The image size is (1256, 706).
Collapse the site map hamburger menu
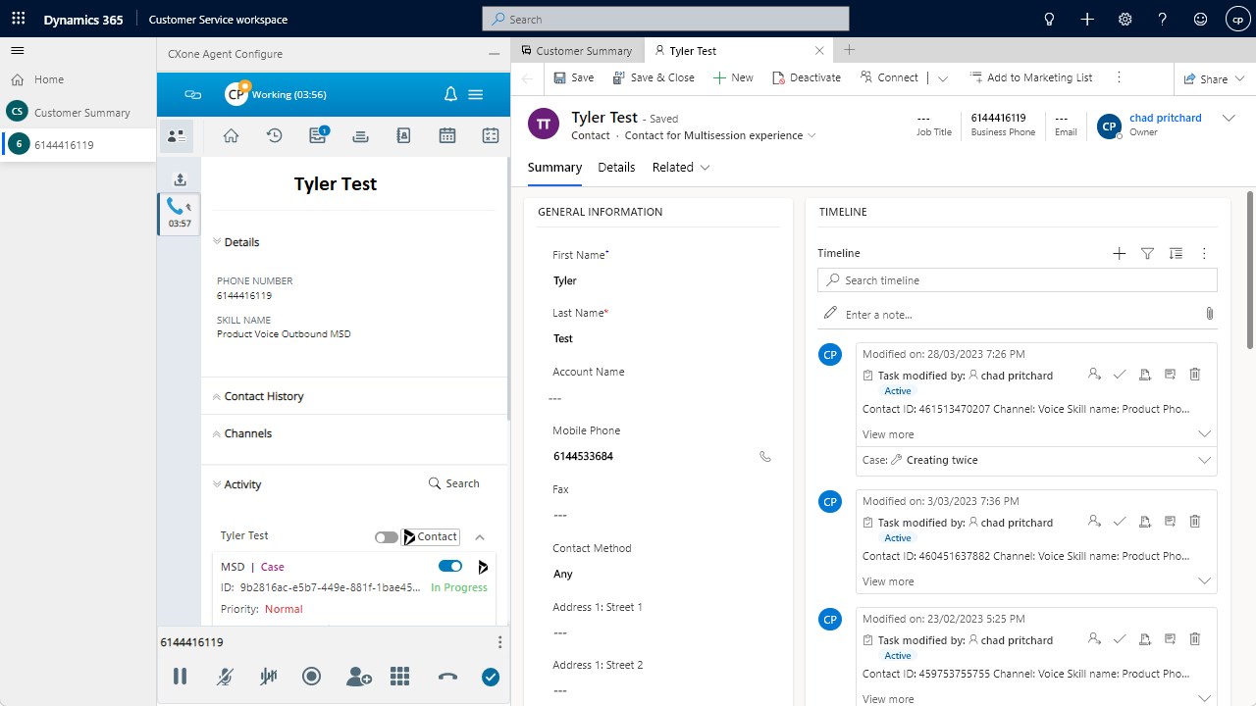pos(18,50)
